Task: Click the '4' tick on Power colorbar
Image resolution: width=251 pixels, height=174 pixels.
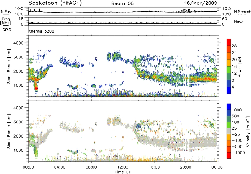Action: click(x=233, y=87)
